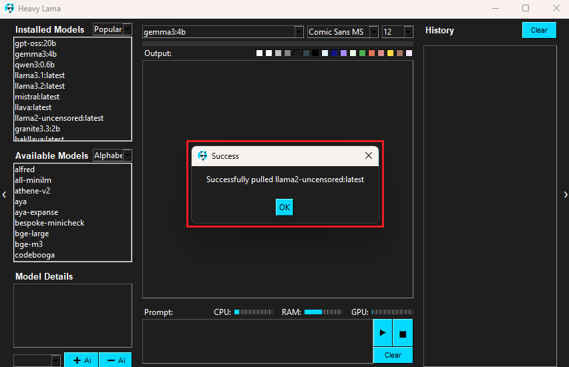This screenshot has height=367, width=569.
Task: Choose bespoke-minicheck in Available Models
Action: (x=49, y=223)
